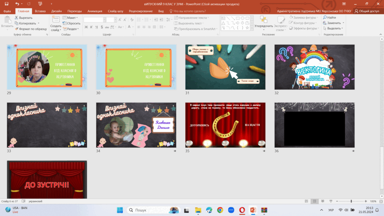The height and width of the screenshot is (216, 384).
Task: Toggle Reading view in status bar
Action: (323, 201)
